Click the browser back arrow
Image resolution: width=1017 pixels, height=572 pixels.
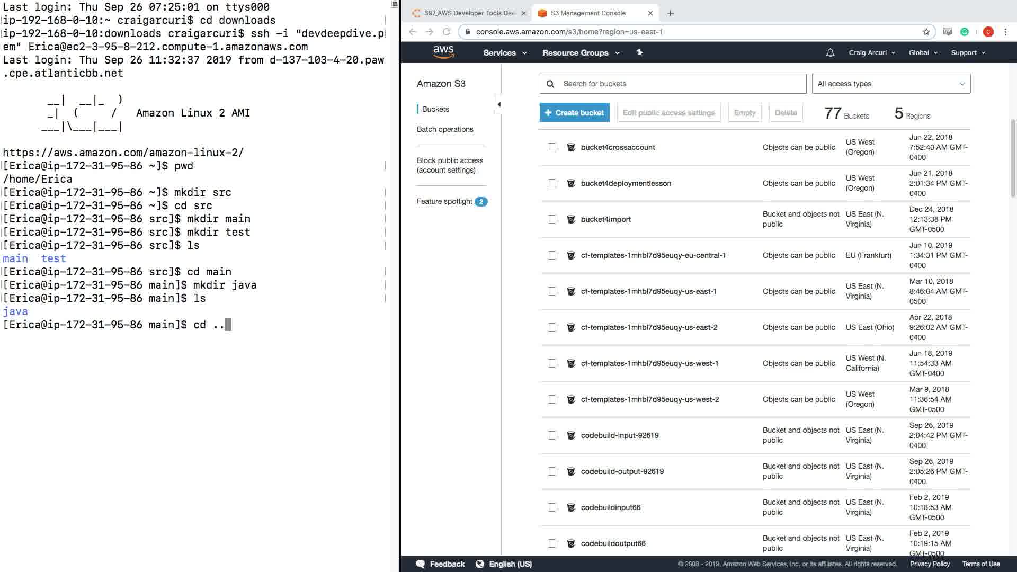coord(413,32)
